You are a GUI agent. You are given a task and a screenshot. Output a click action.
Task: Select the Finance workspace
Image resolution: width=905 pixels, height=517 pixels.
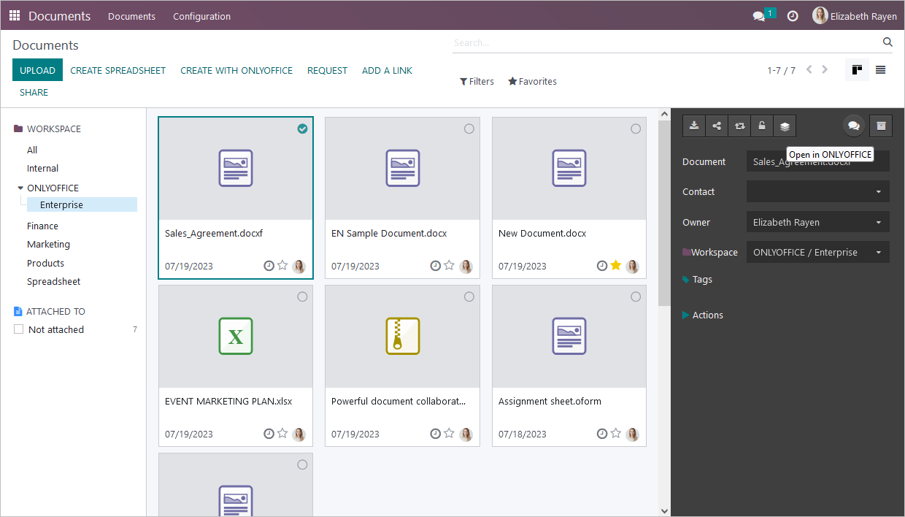pos(42,226)
